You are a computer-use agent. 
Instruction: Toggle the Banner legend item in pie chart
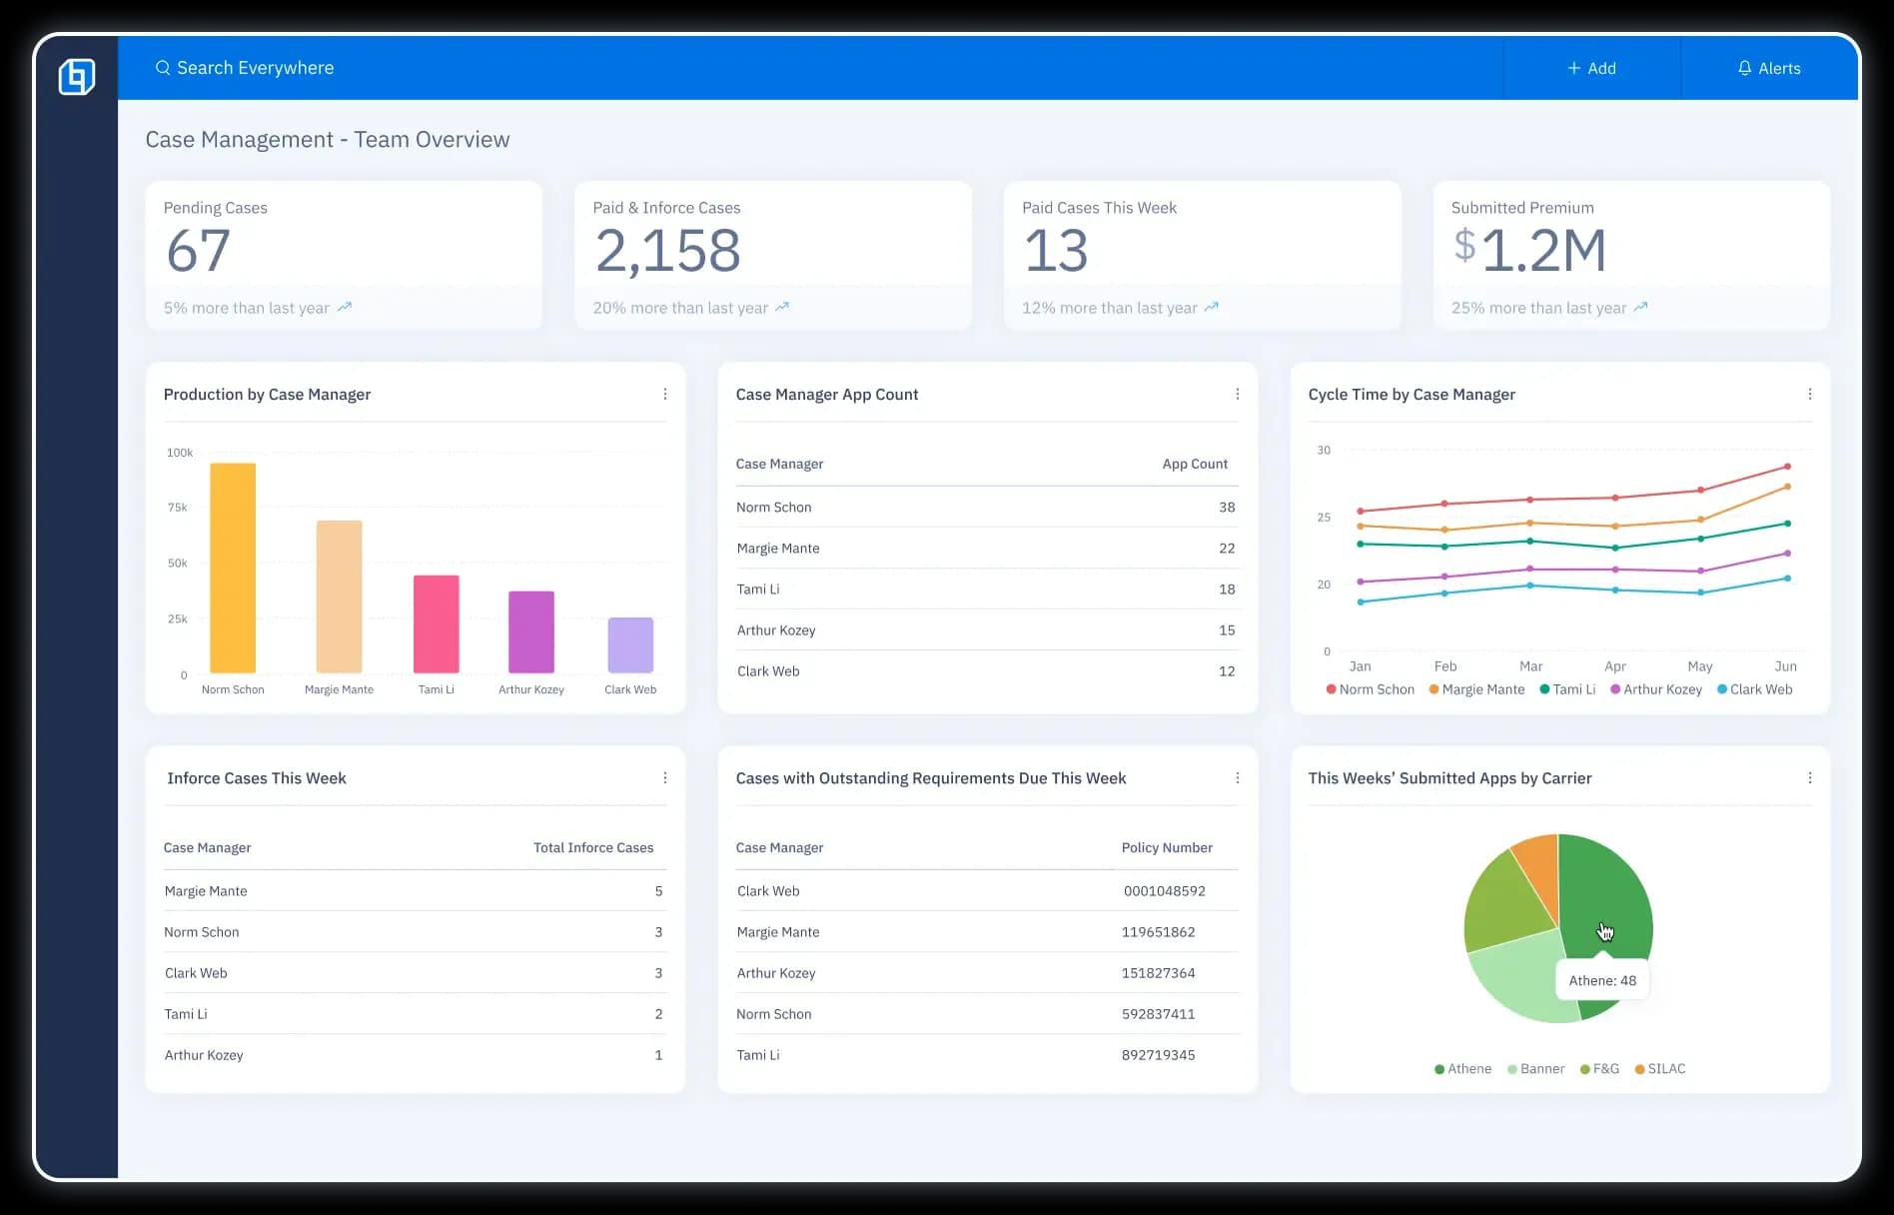1535,1069
